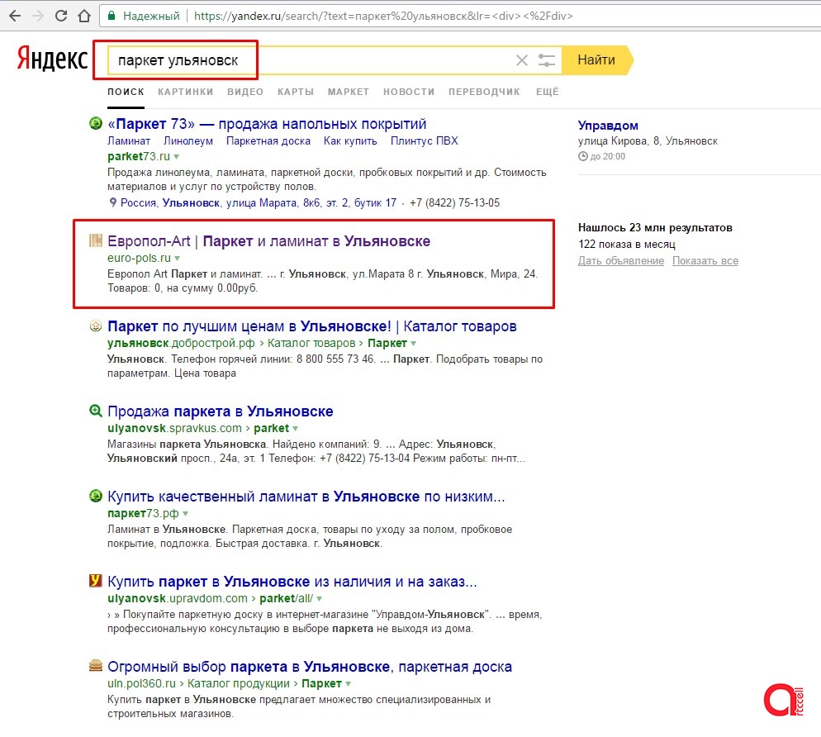Clear the search query with X icon
821x737 pixels.
521,60
